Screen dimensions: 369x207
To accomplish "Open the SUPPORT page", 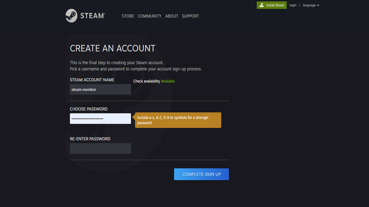I will [x=190, y=16].
